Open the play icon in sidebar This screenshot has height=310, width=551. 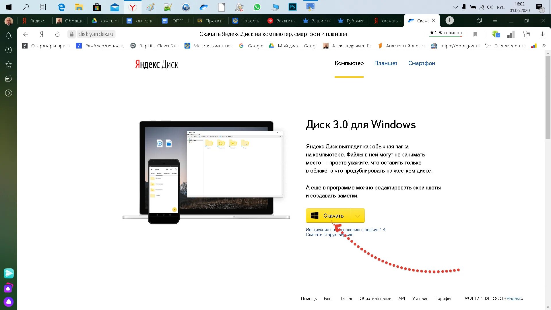[x=9, y=93]
